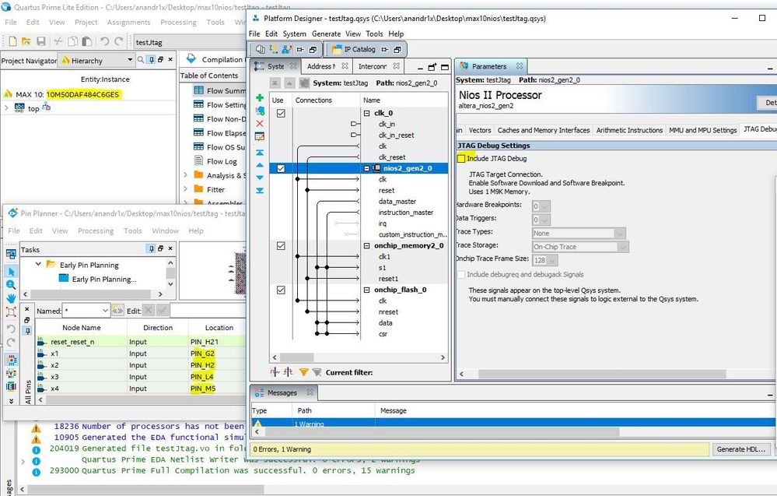Screen dimensions: 777x496
Task: Click the orange filter funnel icon
Action: (304, 372)
